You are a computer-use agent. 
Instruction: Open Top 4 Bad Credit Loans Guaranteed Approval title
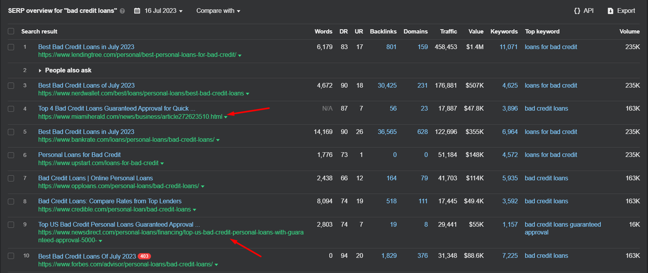(x=117, y=108)
